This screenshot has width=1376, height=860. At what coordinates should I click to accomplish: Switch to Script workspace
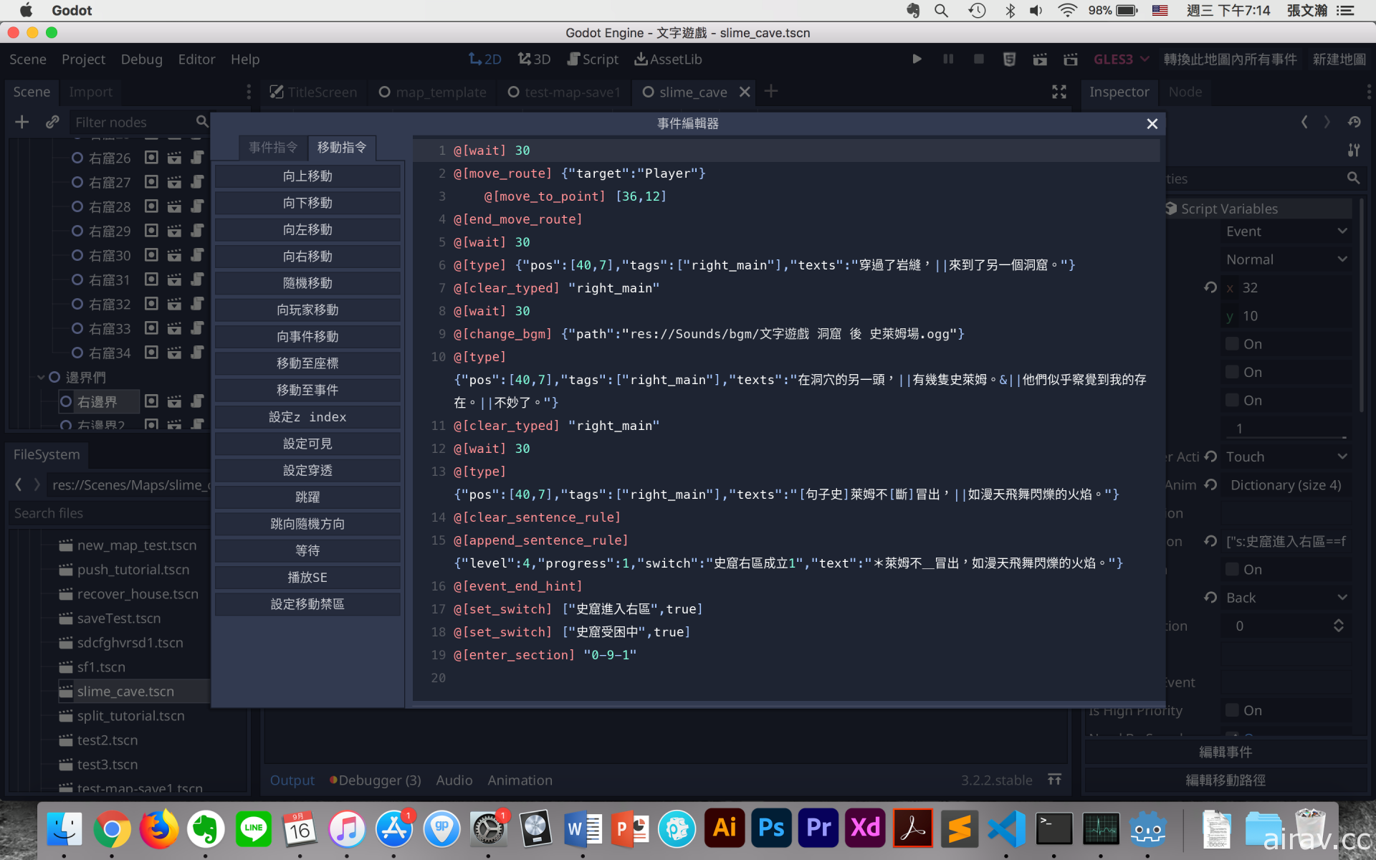tap(593, 59)
